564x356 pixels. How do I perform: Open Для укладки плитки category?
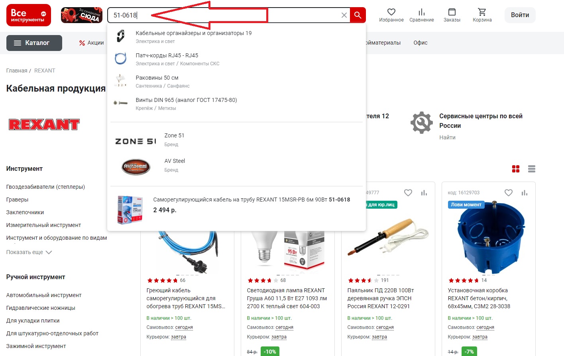[x=33, y=321]
